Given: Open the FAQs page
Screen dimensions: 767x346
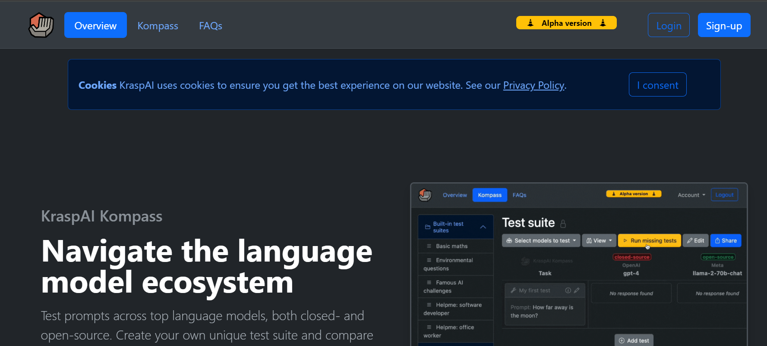Looking at the screenshot, I should pos(211,25).
